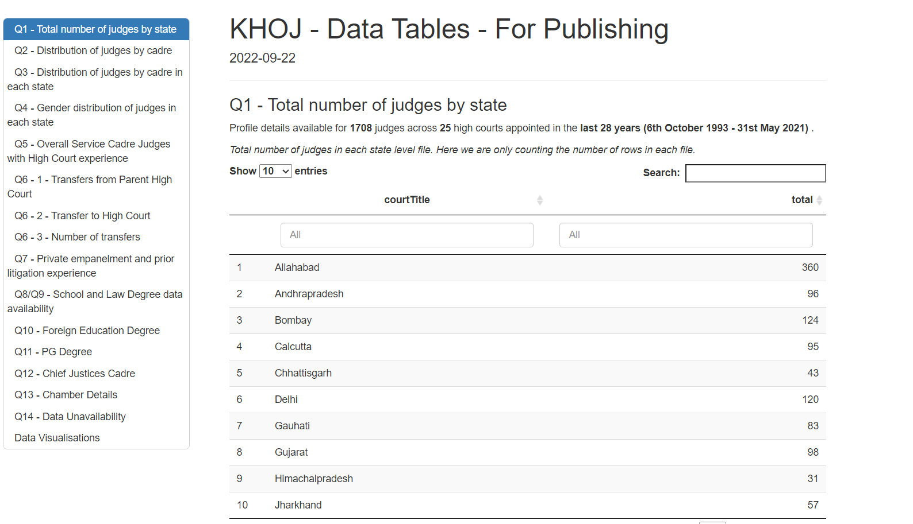Select Q7 Private empanelment section

coord(94,266)
